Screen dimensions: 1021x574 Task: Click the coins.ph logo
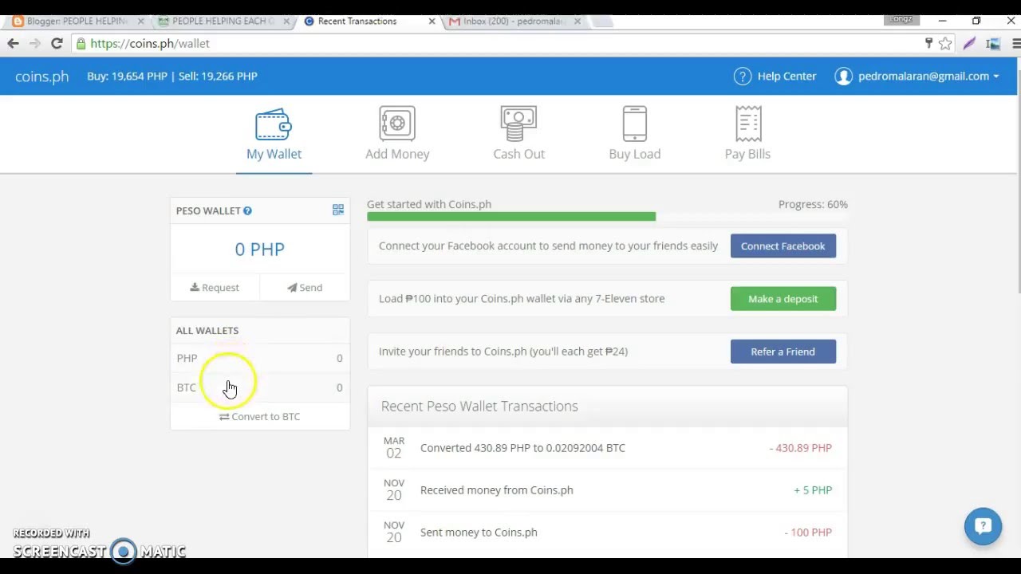tap(42, 77)
